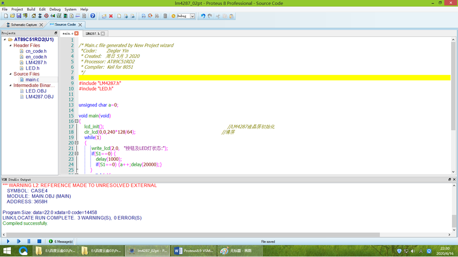This screenshot has height=257, width=458.
Task: Start the simulation with Play button
Action: [x=8, y=241]
